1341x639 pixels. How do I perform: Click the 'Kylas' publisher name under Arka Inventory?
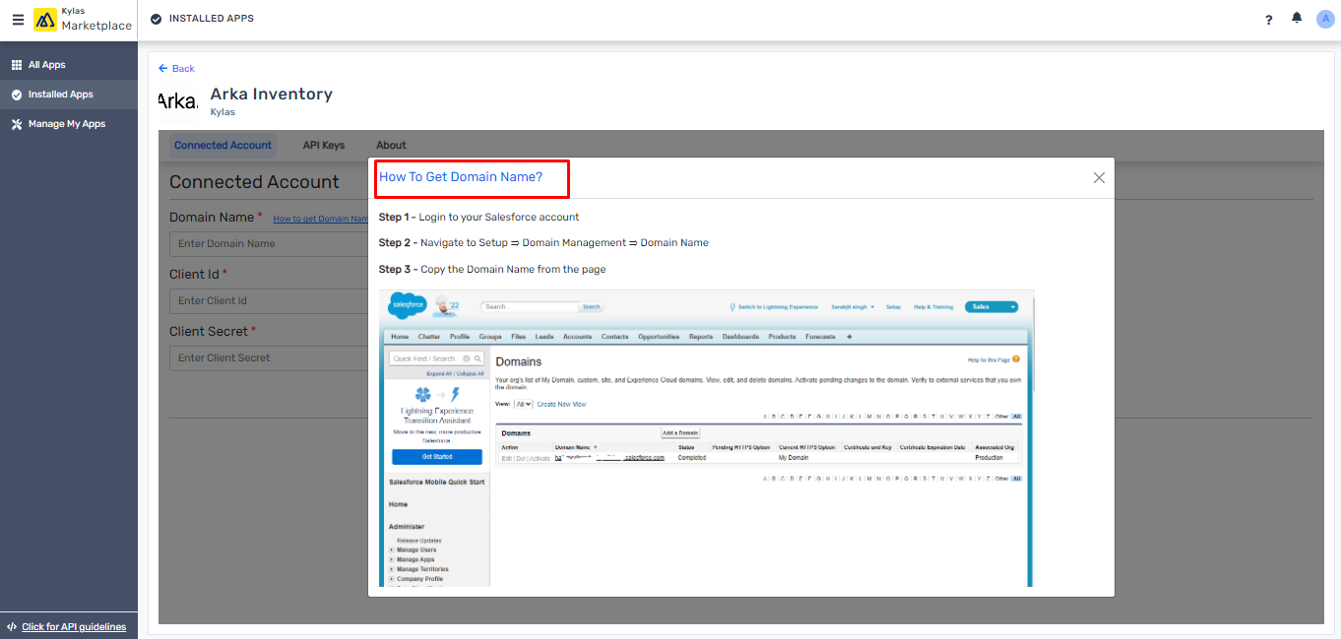223,112
